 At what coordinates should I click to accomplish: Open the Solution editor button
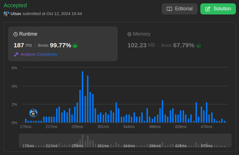[x=218, y=9]
